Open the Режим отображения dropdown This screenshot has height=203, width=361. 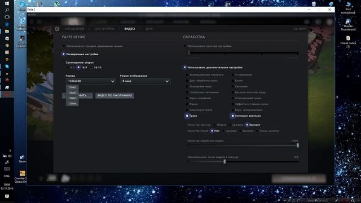point(146,81)
